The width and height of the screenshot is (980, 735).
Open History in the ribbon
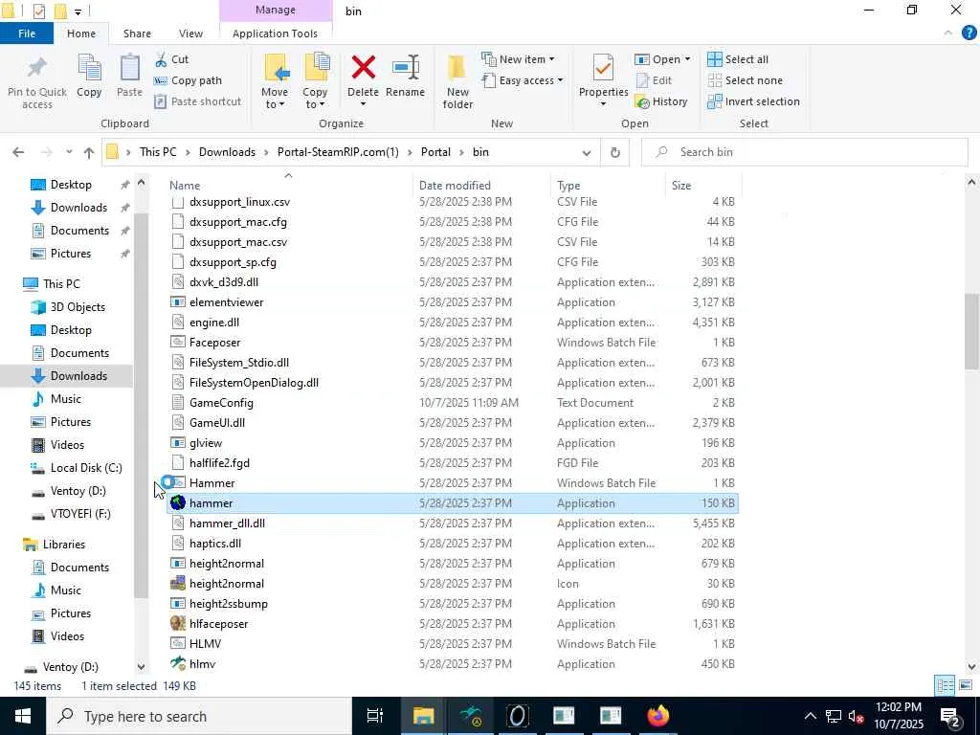(x=661, y=101)
